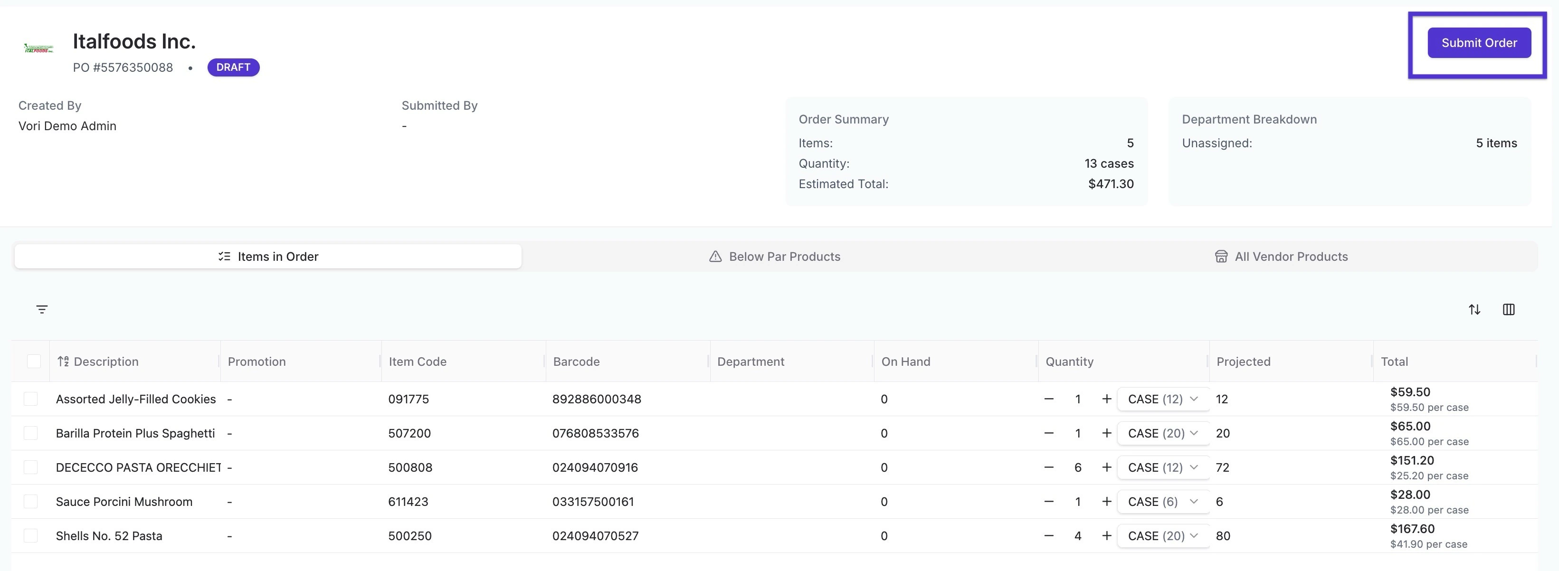Click the Quantity column header

[x=1069, y=362]
